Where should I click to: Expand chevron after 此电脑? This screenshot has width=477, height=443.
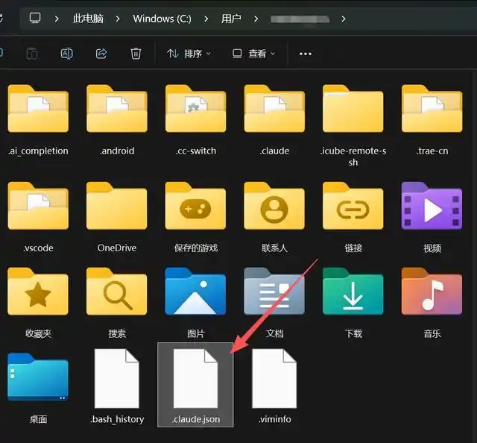pyautogui.click(x=118, y=19)
